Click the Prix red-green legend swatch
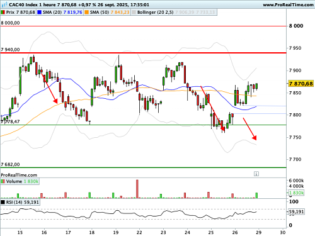Viewport: 315px width, 236px height. coord(3,13)
